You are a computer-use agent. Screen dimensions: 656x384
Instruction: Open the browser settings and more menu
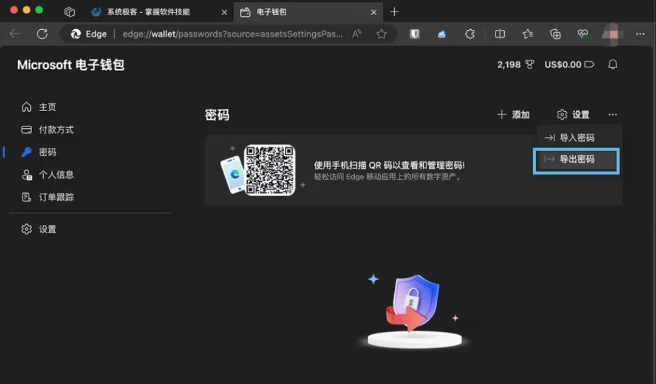[x=640, y=34]
